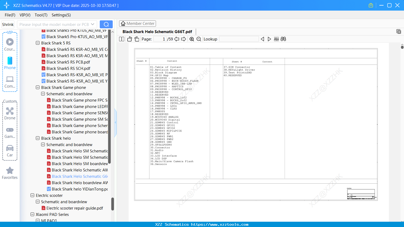Collapse the Electric scooter node

pyautogui.click(x=32, y=195)
